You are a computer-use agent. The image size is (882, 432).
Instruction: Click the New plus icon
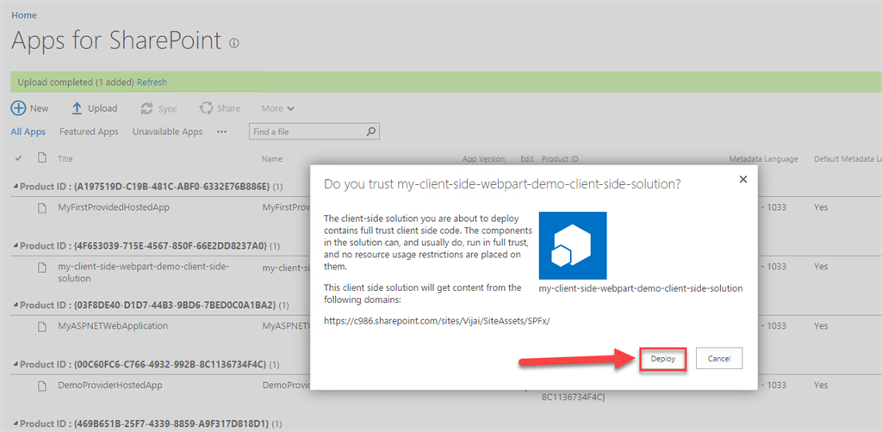click(x=19, y=108)
